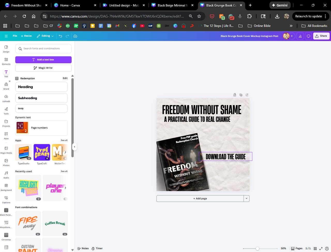Click the comment bubble icon
This screenshot has width=331, height=252.
click(x=308, y=36)
